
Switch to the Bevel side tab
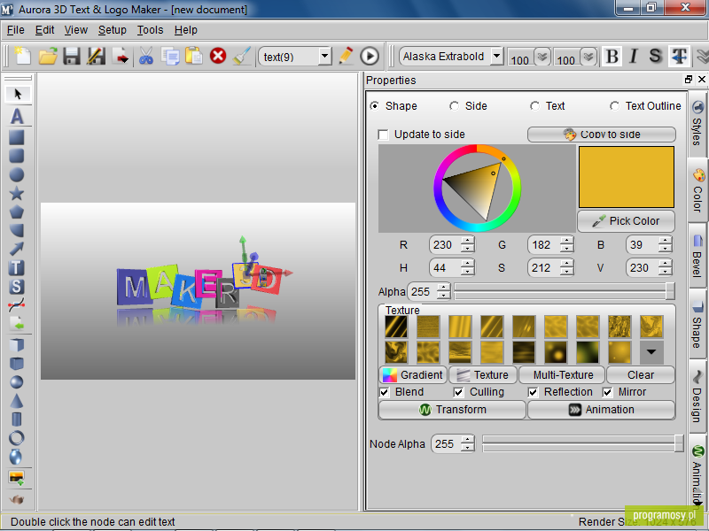697,256
